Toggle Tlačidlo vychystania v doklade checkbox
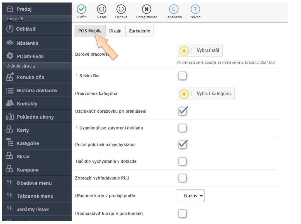Viewport: 301px width, 224px height. [182, 161]
